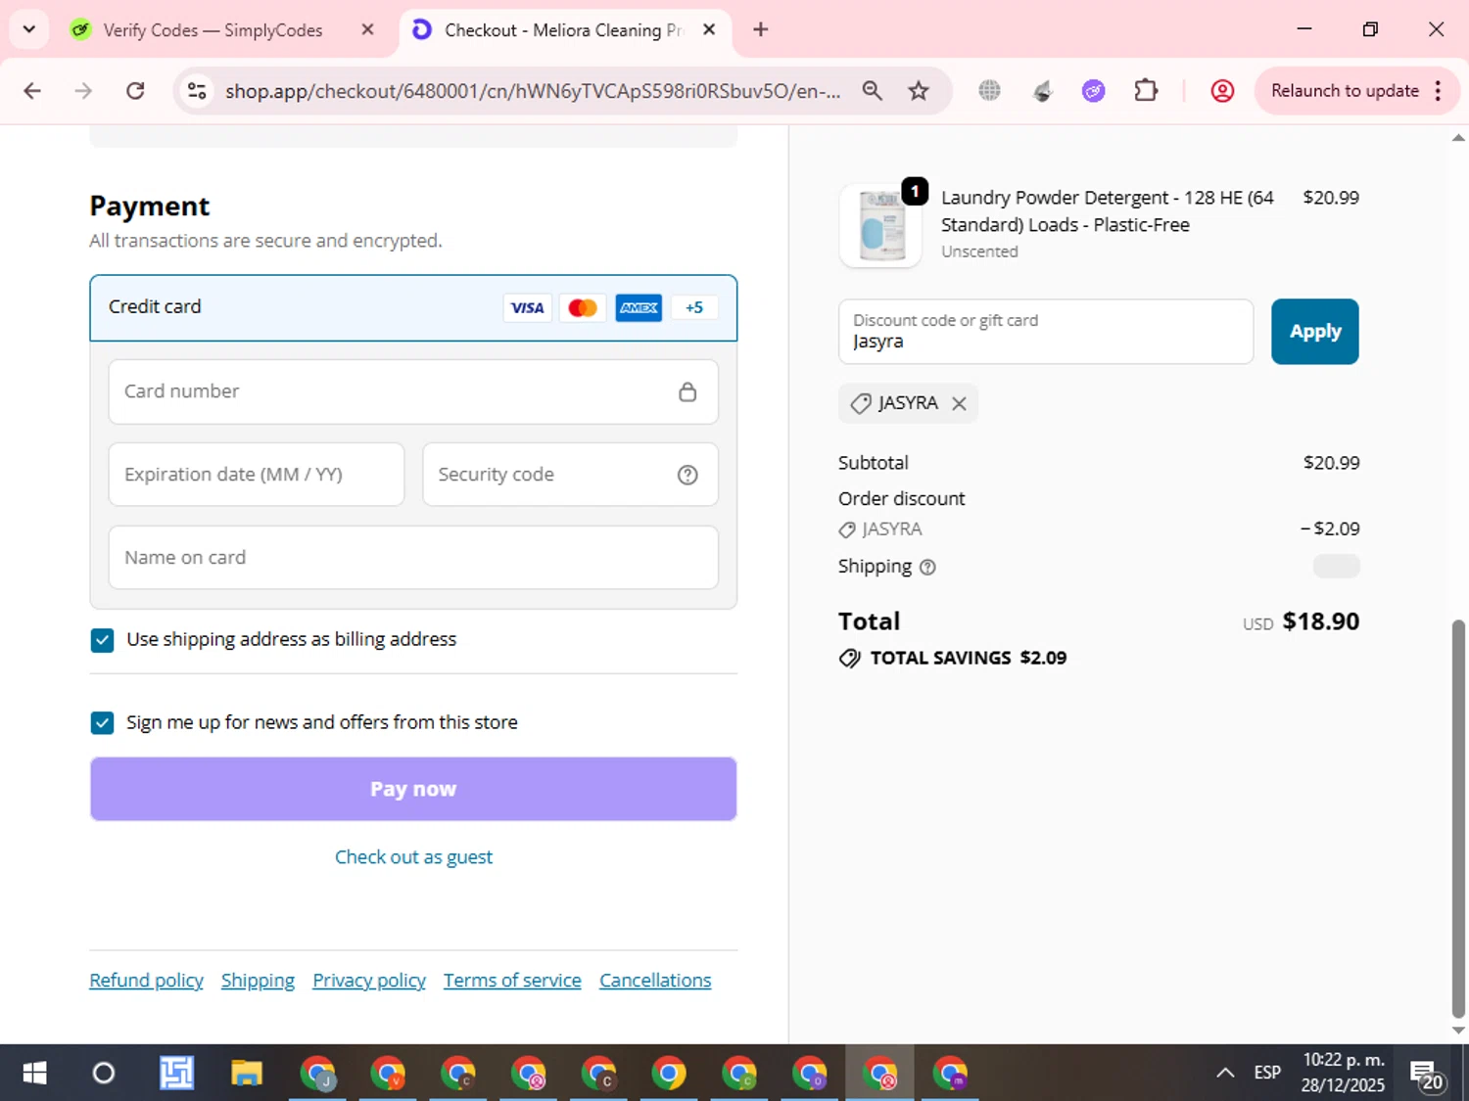The width and height of the screenshot is (1469, 1101).
Task: Click the page vertical scrollbar
Action: pos(1458,817)
